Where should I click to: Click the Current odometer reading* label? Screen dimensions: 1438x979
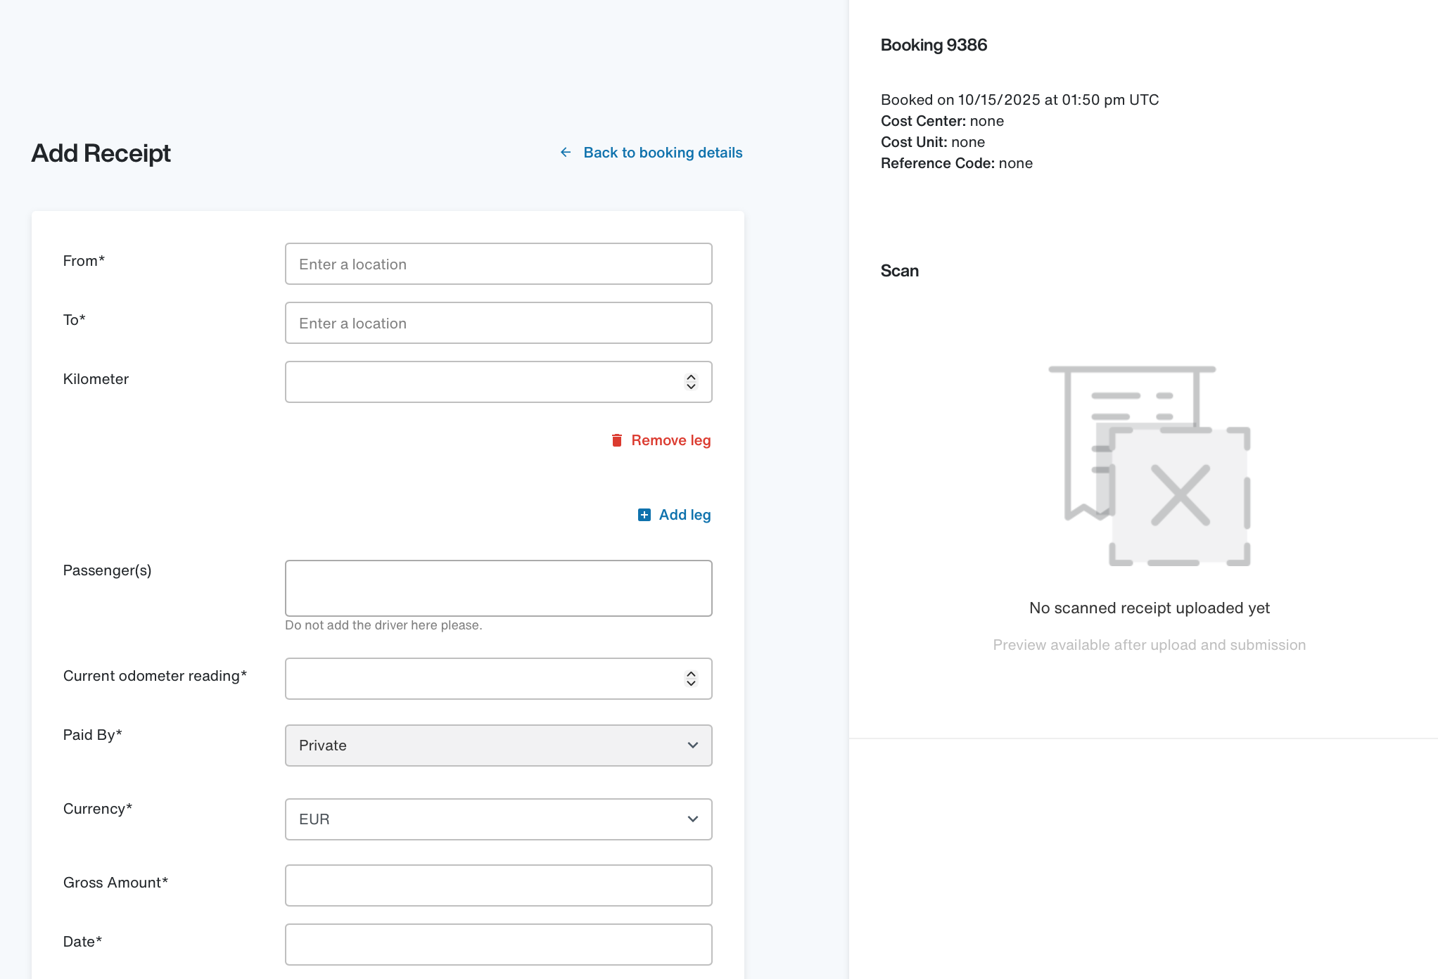tap(155, 676)
